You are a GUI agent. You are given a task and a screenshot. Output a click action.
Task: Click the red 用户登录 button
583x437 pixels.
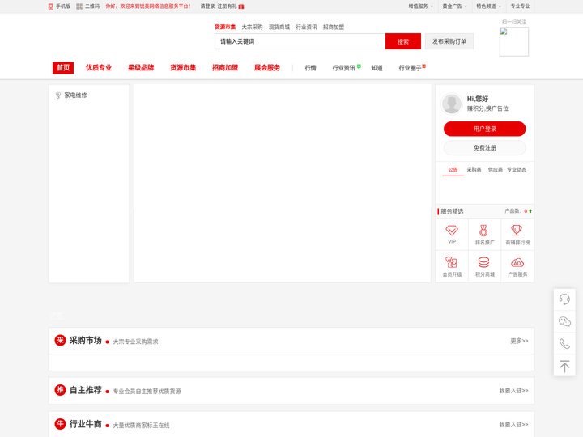click(x=484, y=129)
